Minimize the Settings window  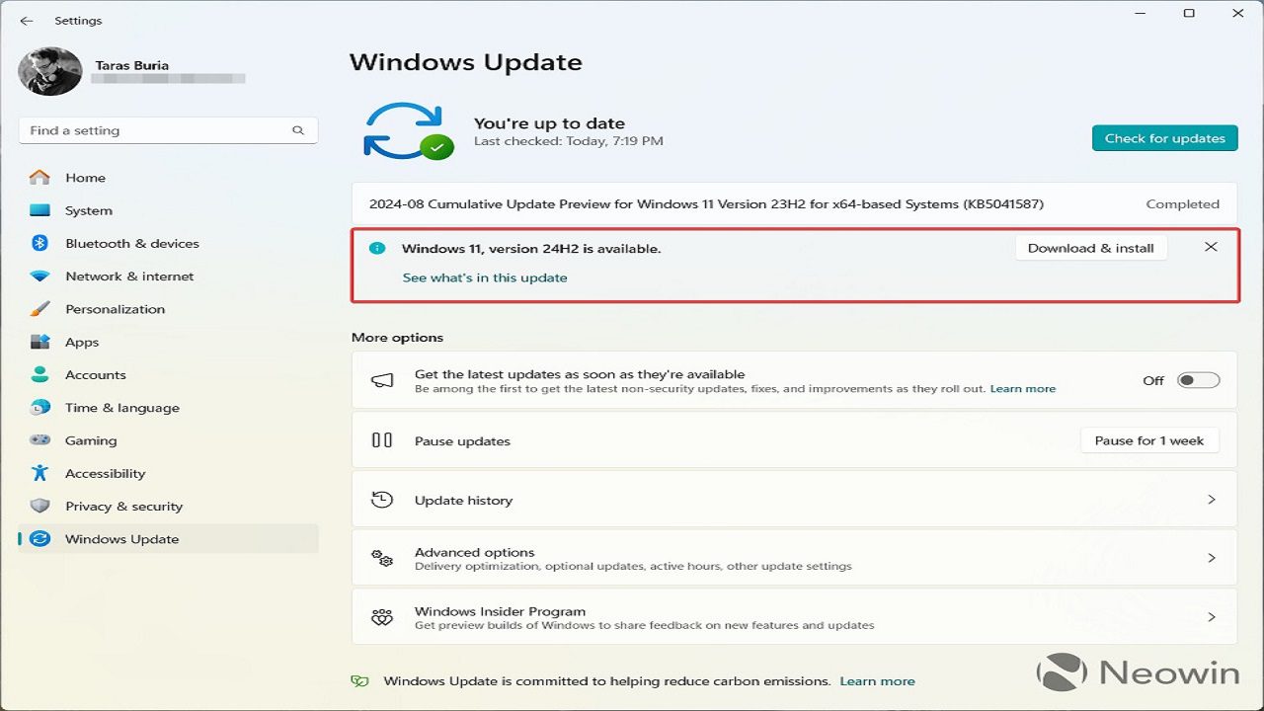coord(1140,13)
